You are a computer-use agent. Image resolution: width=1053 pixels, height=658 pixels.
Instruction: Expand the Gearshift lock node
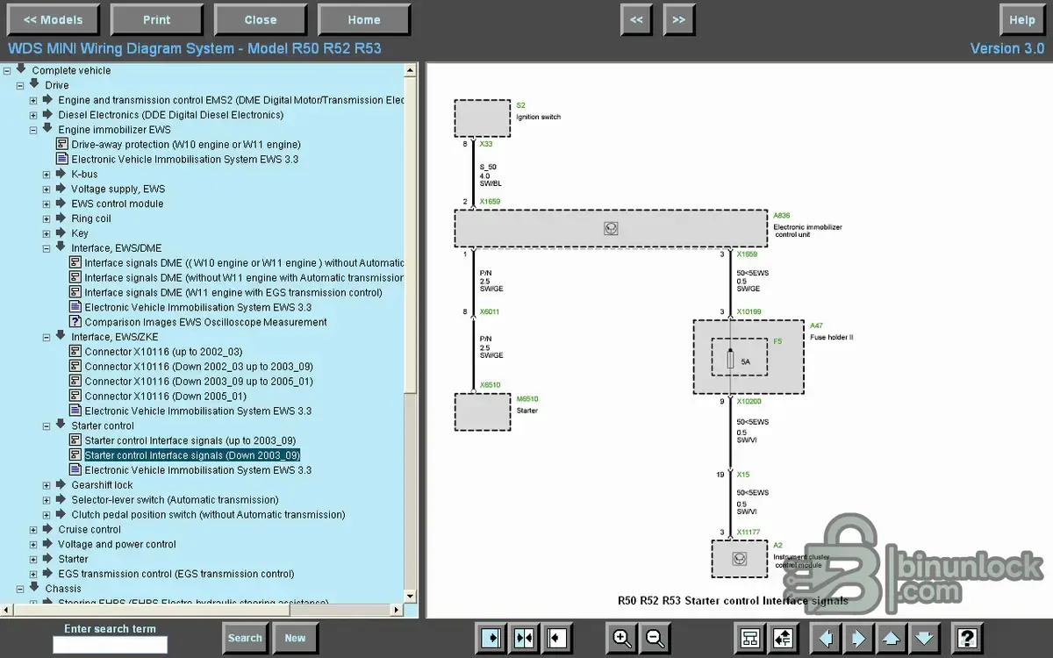[47, 485]
